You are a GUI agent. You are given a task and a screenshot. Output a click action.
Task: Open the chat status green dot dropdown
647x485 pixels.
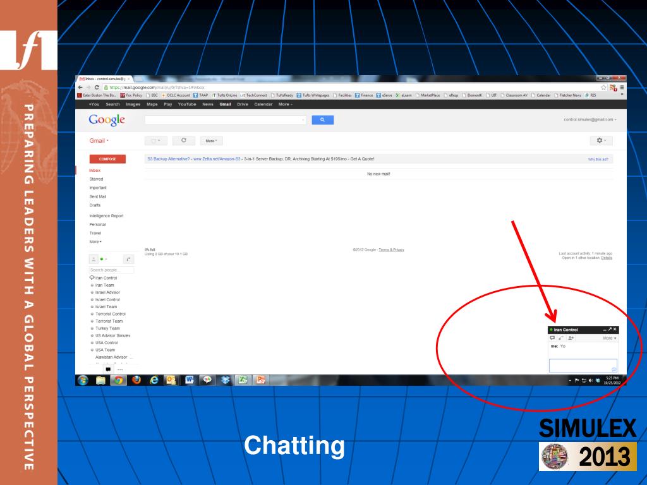(104, 259)
